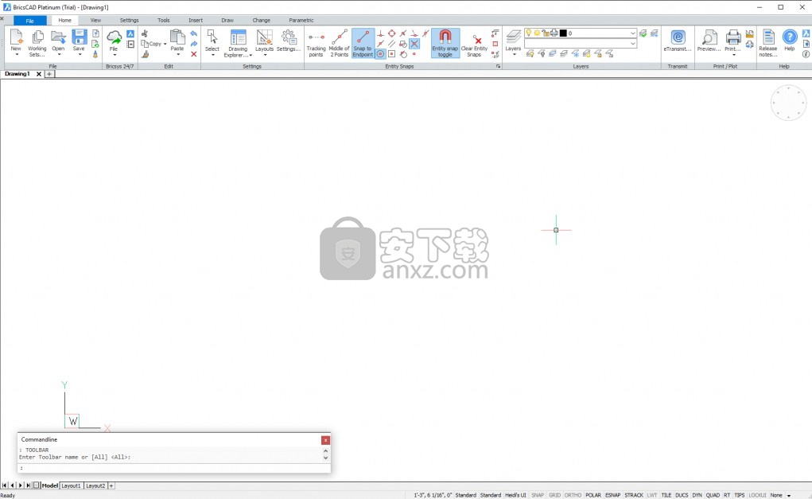Click the Open folder icon
Viewport: 812px width, 499px height.
pos(58,37)
